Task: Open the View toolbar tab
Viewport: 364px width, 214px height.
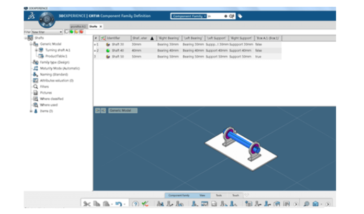Action: click(202, 196)
